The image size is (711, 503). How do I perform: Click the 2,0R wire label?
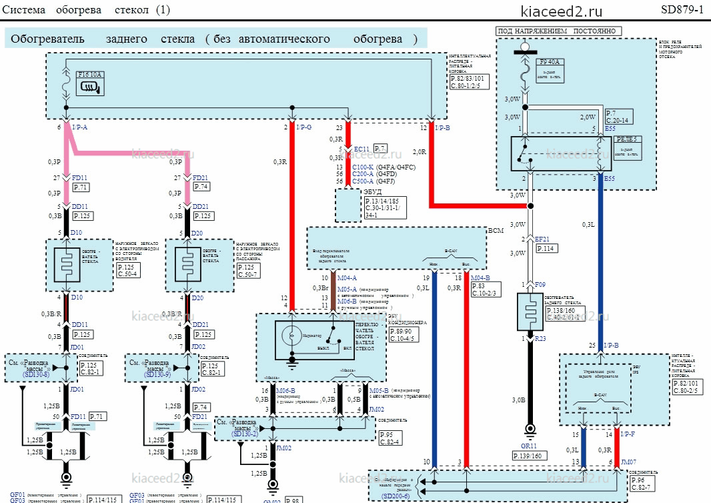point(420,151)
